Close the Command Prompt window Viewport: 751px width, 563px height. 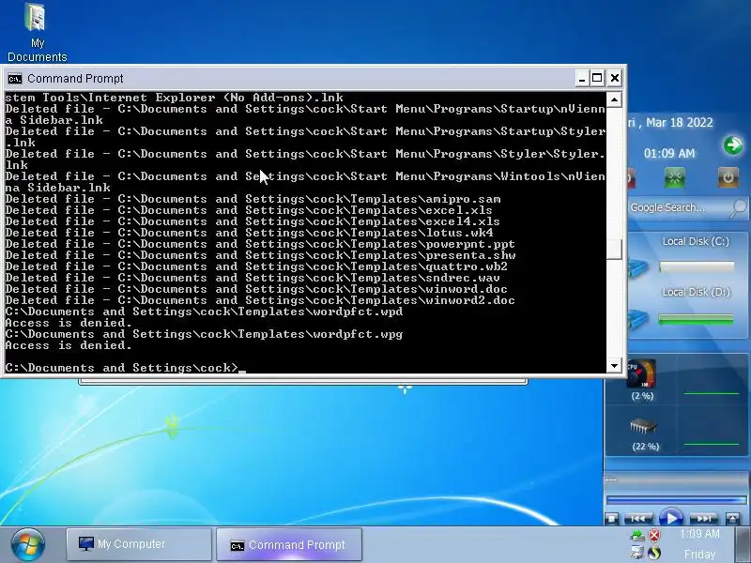tap(615, 78)
